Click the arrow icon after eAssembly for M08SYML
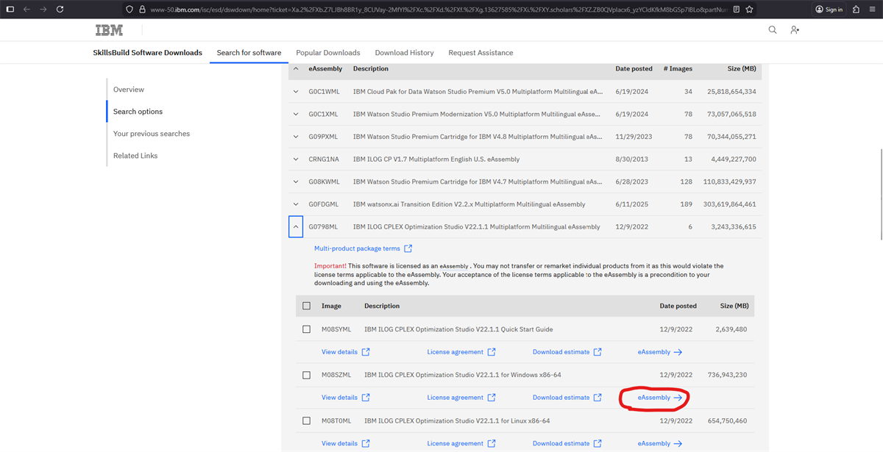This screenshot has height=452, width=883. tap(678, 352)
